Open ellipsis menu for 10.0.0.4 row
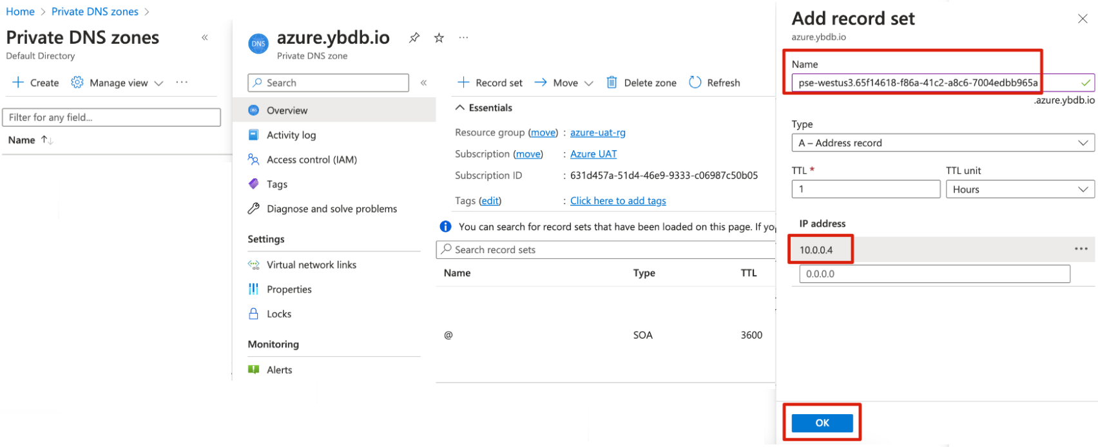This screenshot has height=447, width=1098. tap(1081, 249)
